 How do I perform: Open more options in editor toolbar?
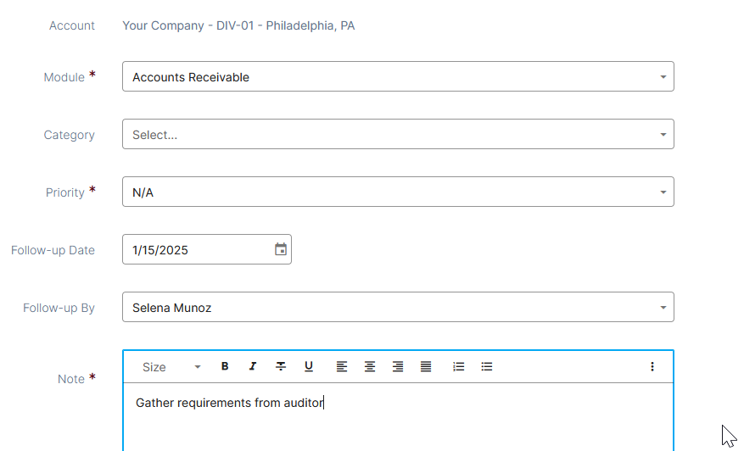(x=652, y=366)
